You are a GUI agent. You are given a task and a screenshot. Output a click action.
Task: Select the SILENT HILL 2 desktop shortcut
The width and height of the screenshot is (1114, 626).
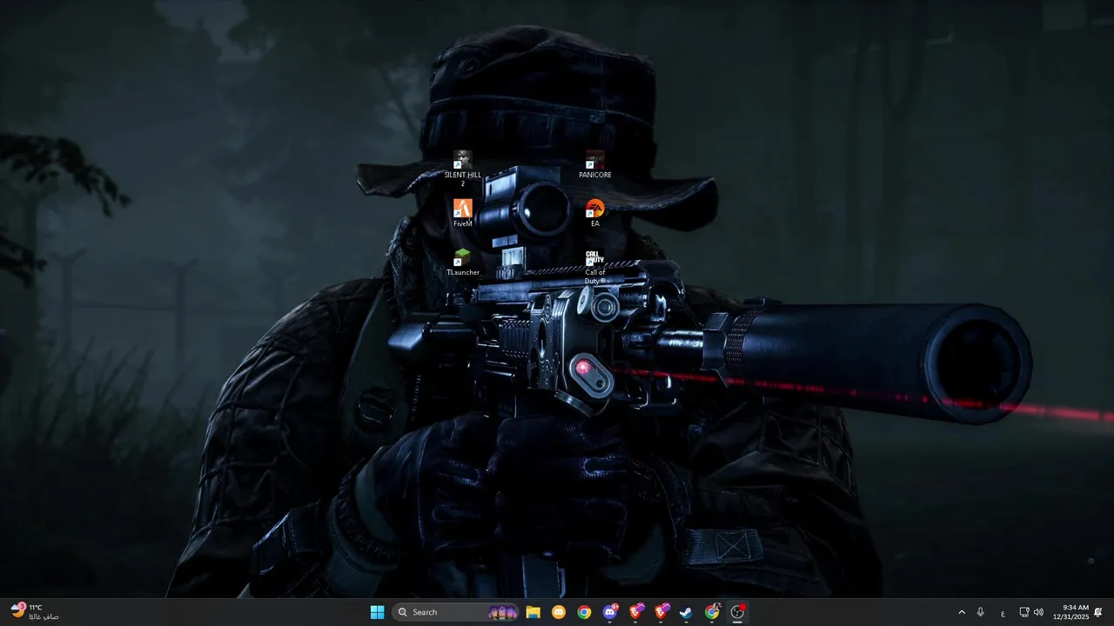tap(462, 169)
